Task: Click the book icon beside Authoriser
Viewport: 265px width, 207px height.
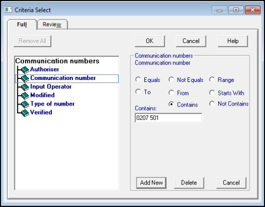Action: click(25, 70)
